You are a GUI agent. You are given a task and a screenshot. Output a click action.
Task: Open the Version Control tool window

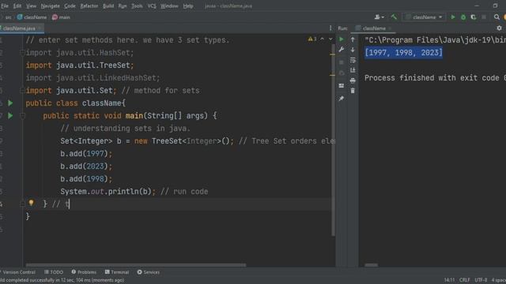(x=18, y=272)
